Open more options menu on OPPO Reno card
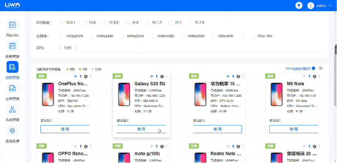 tap(90, 146)
